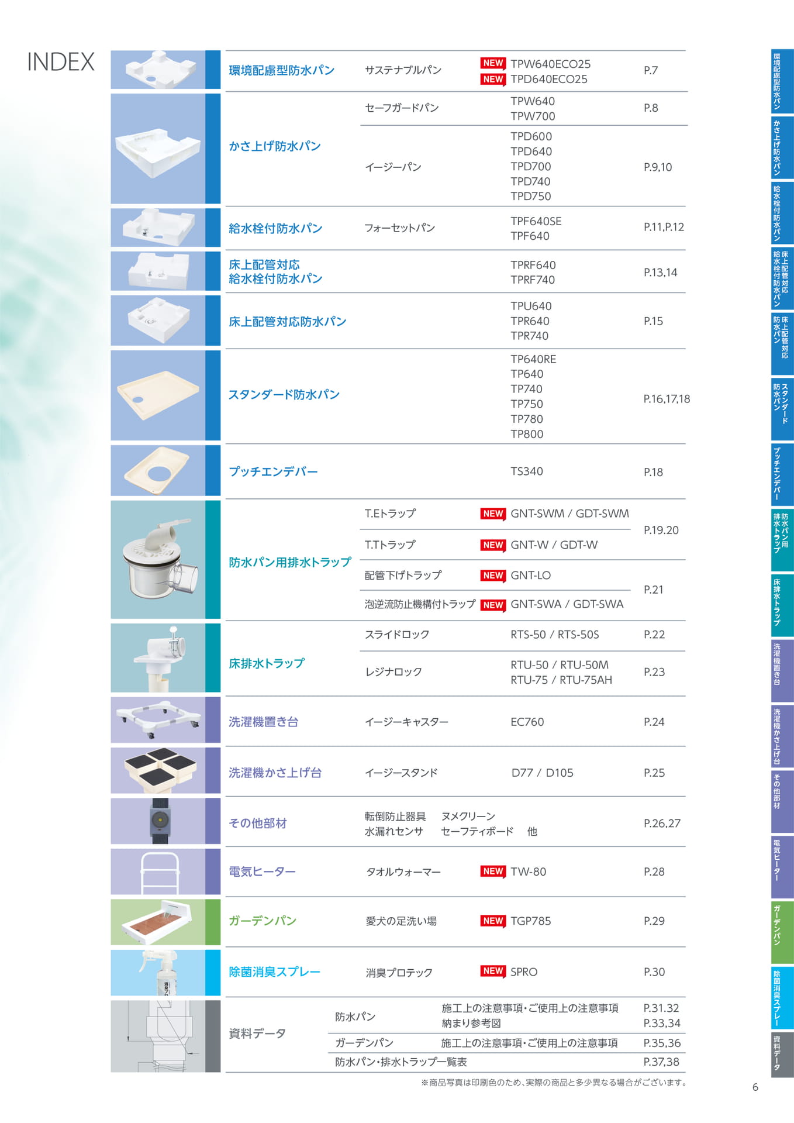Image resolution: width=794 pixels, height=1123 pixels.
Task: Open the ガーデンパン side tab
Action: click(782, 933)
